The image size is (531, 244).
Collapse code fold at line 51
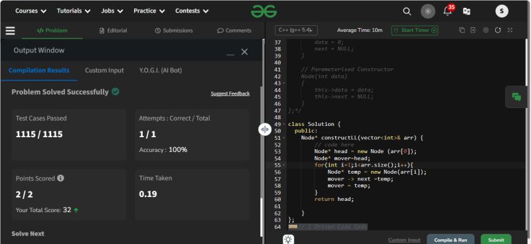(x=284, y=138)
